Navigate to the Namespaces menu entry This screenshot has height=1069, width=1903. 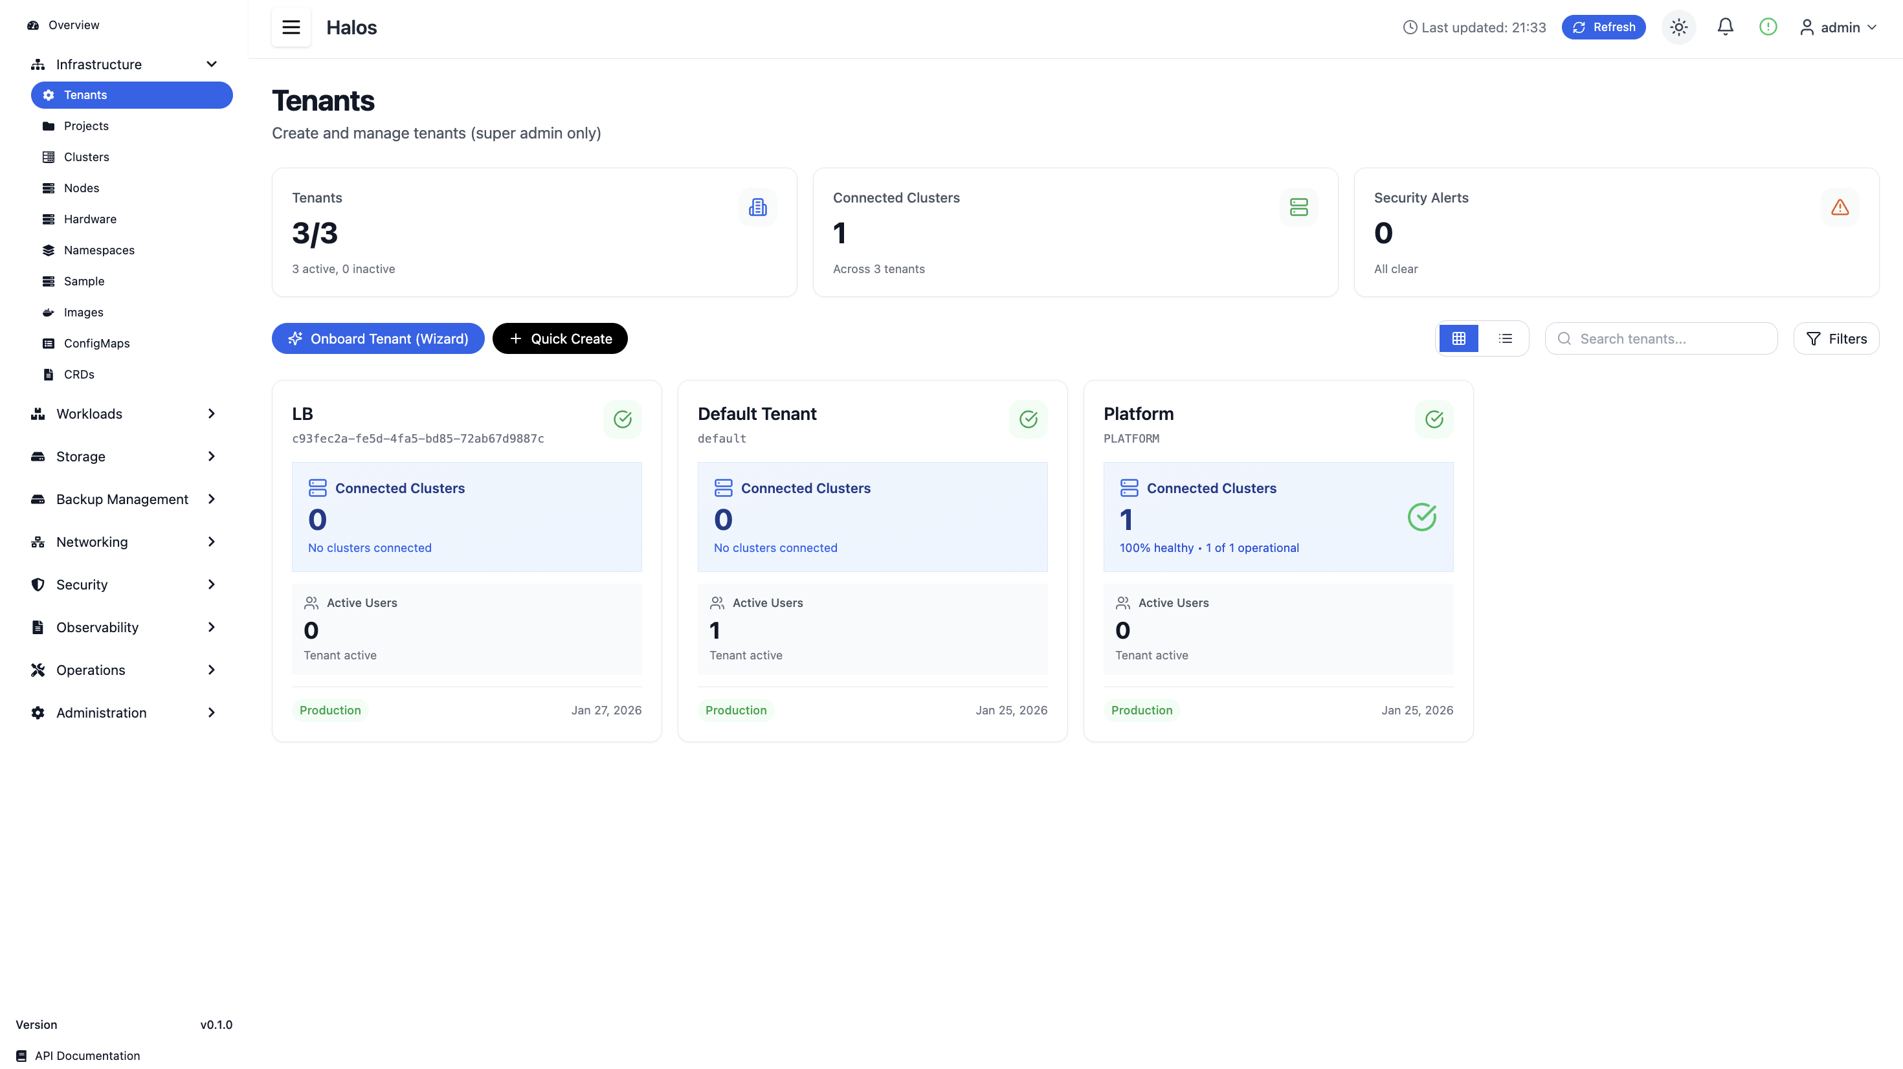[98, 250]
